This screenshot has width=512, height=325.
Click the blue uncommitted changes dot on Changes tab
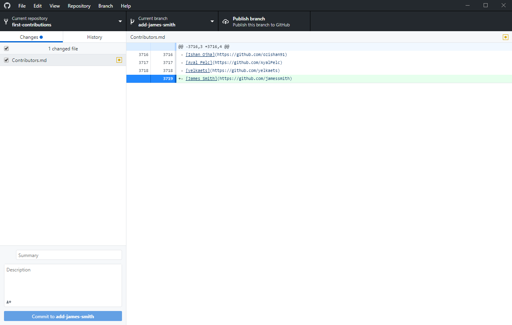click(41, 37)
